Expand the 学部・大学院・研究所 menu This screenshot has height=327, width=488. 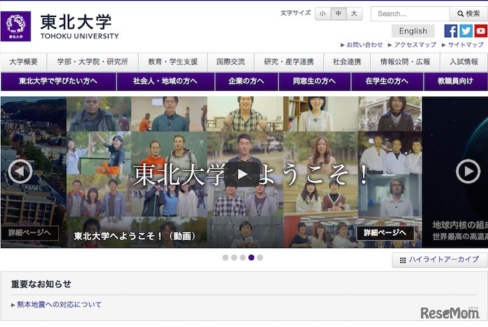[93, 62]
